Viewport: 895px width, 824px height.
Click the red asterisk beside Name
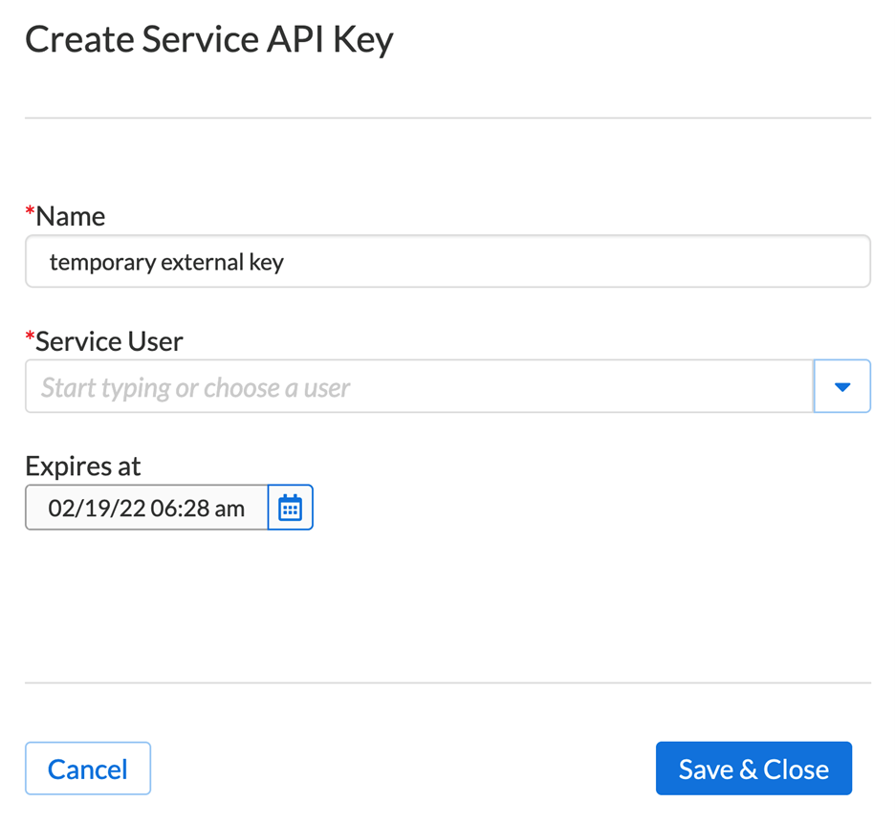click(x=30, y=213)
